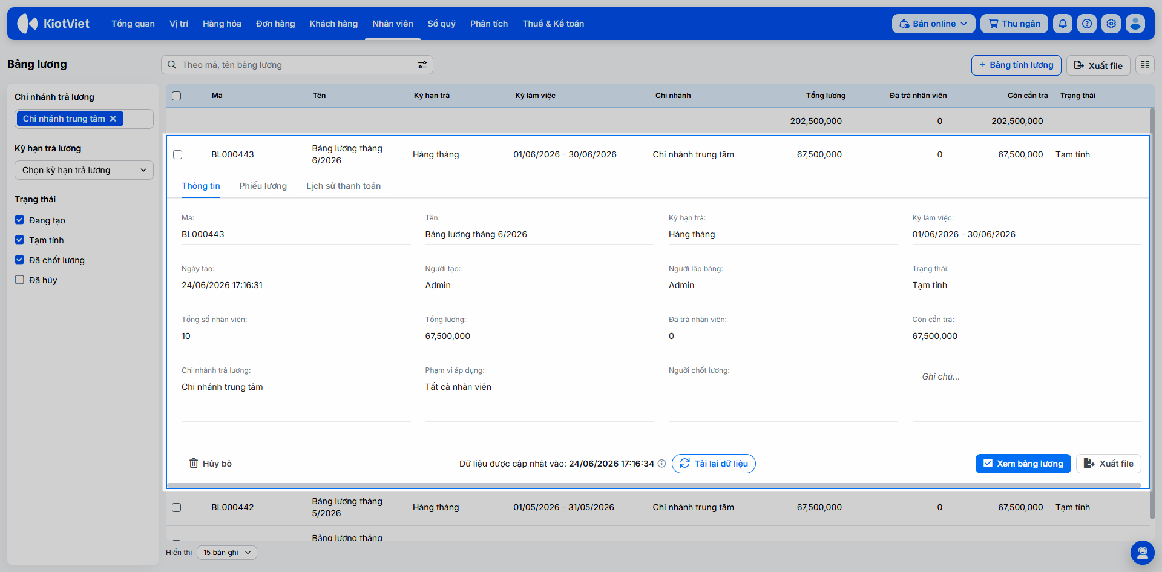Click the info icon beside update time
The width and height of the screenshot is (1162, 572).
tap(661, 464)
